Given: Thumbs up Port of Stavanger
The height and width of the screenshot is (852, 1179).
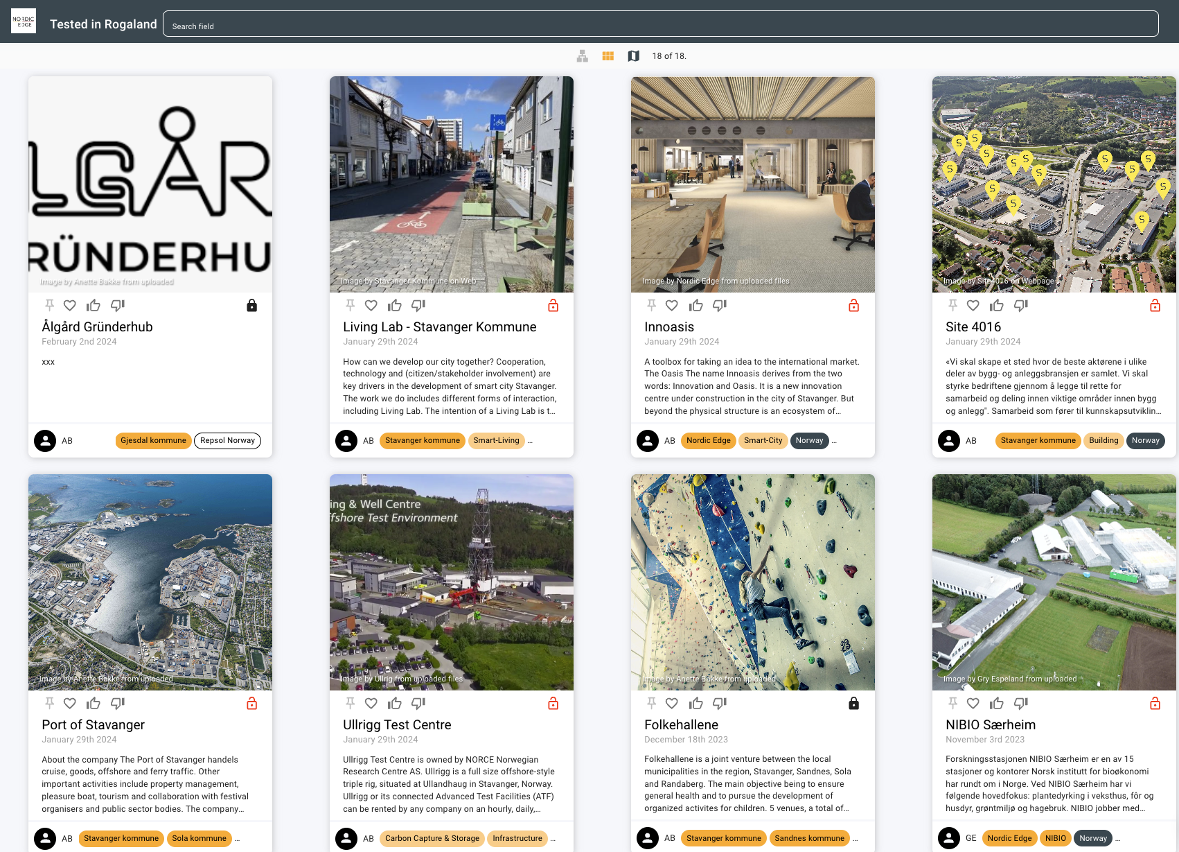Looking at the screenshot, I should coord(94,703).
